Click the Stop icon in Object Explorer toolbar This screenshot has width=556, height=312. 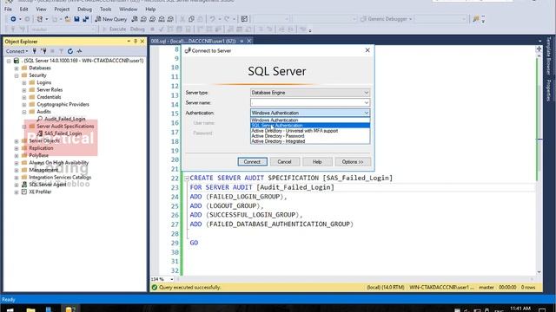(52, 51)
